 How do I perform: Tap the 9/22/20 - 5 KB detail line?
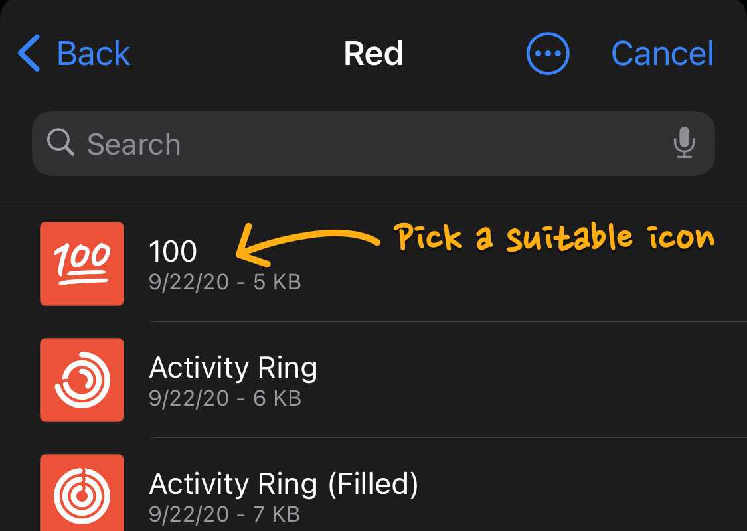pos(225,282)
